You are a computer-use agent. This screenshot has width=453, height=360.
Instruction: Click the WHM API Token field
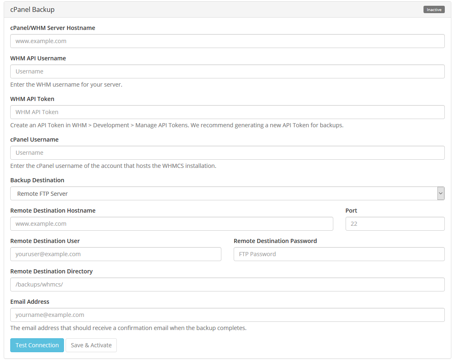[x=228, y=112]
